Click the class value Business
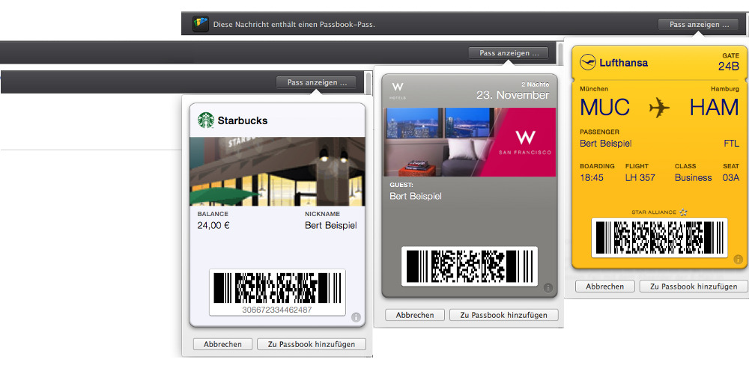Screen dimensions: 749x374 coord(693,177)
